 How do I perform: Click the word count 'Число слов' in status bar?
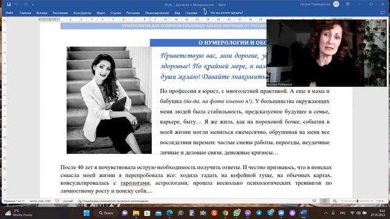[40, 201]
